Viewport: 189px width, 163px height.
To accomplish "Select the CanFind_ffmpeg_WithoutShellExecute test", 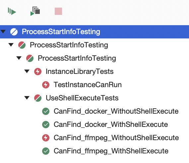I will coord(116,138).
